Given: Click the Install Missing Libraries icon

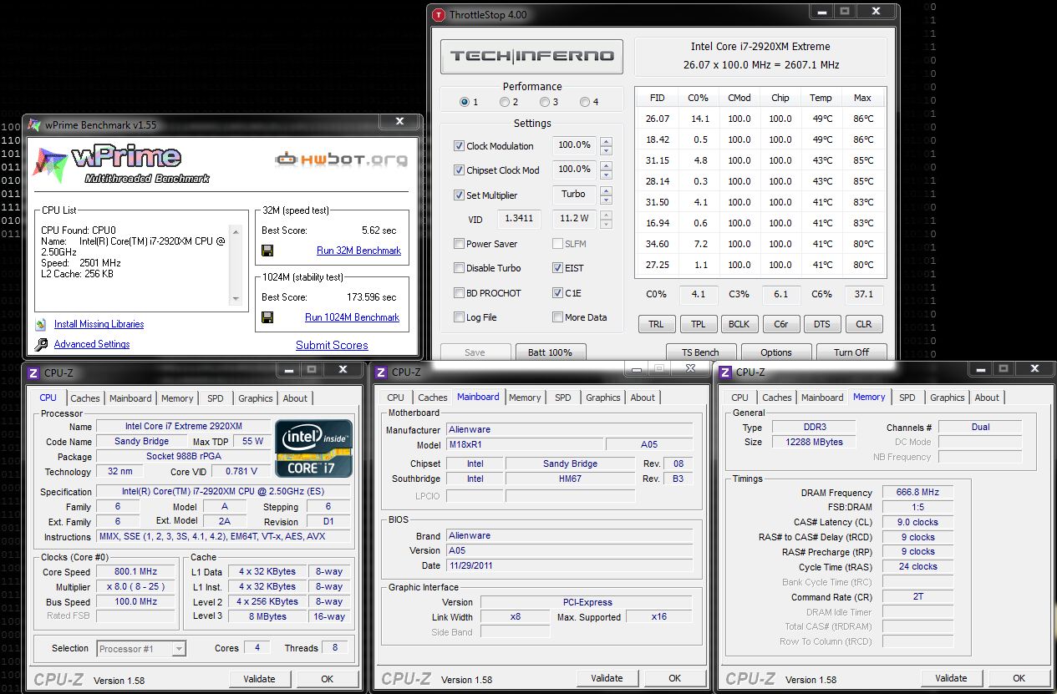Looking at the screenshot, I should coord(41,325).
